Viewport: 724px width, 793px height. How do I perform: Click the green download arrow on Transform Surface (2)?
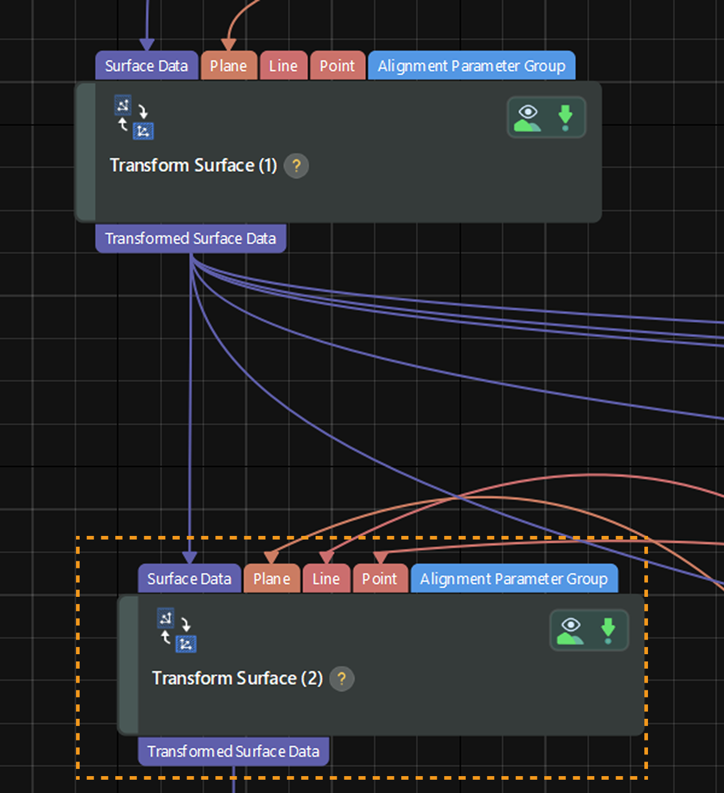click(x=608, y=629)
